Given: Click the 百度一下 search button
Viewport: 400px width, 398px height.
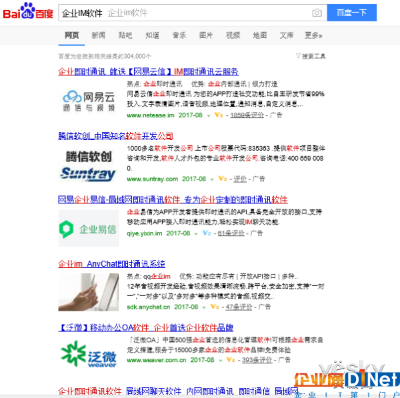Looking at the screenshot, I should coord(351,13).
